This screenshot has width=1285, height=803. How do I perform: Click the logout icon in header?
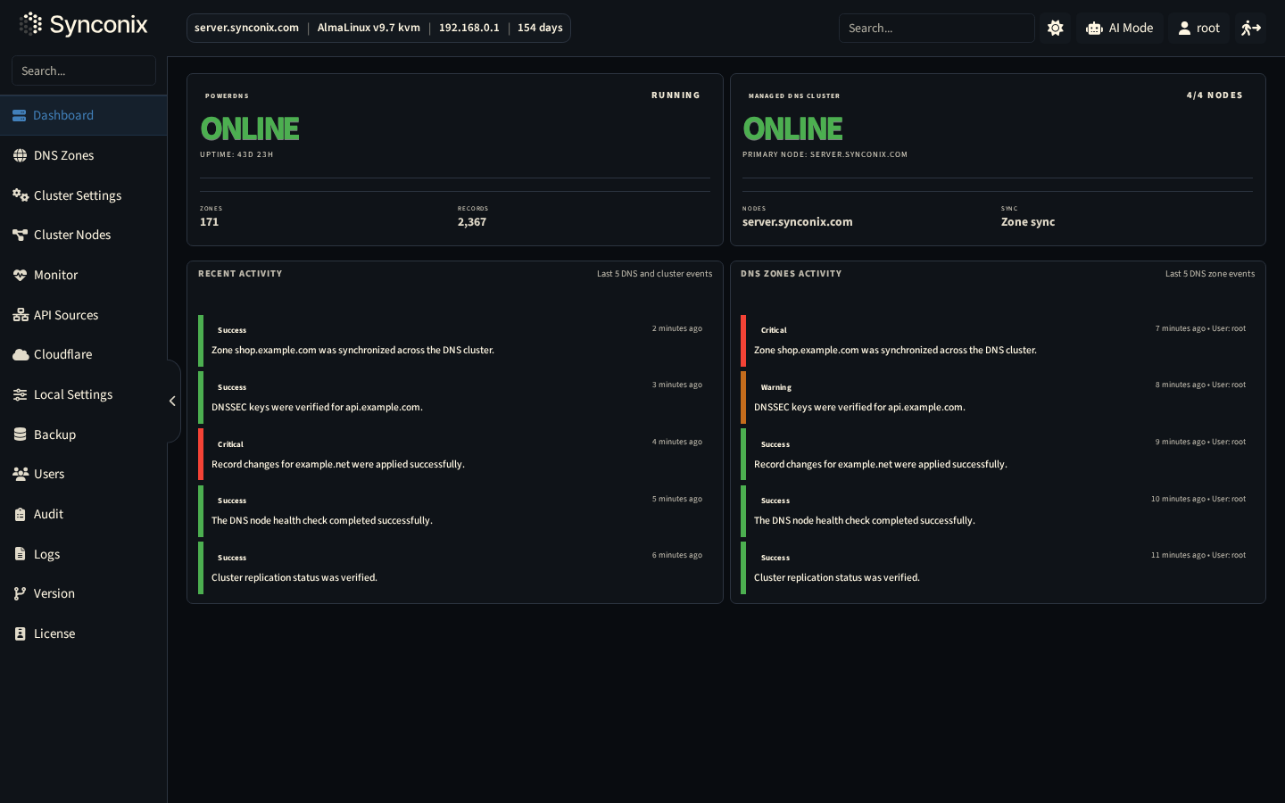1251,28
